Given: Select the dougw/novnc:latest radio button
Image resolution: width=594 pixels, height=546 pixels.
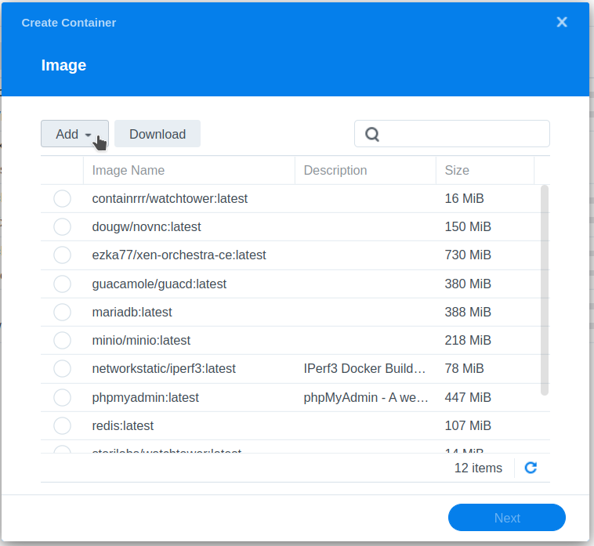Looking at the screenshot, I should click(x=62, y=227).
